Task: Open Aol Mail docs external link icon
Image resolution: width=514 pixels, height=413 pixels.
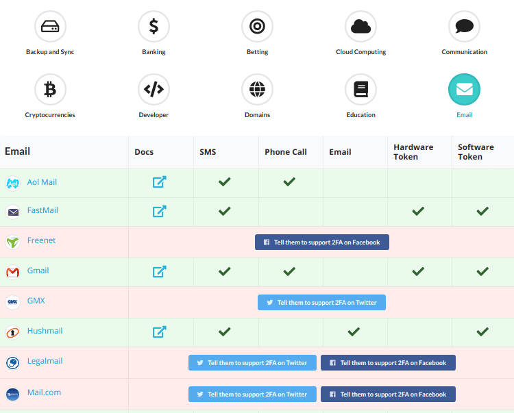Action: tap(160, 182)
